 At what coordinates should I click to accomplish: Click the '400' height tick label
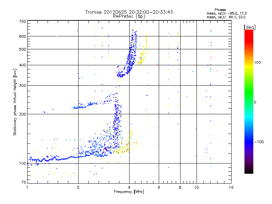coord(22,65)
